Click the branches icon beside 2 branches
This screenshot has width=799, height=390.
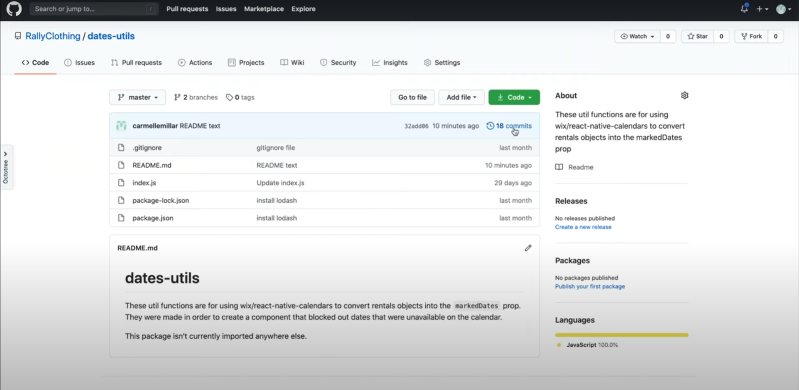pyautogui.click(x=177, y=97)
